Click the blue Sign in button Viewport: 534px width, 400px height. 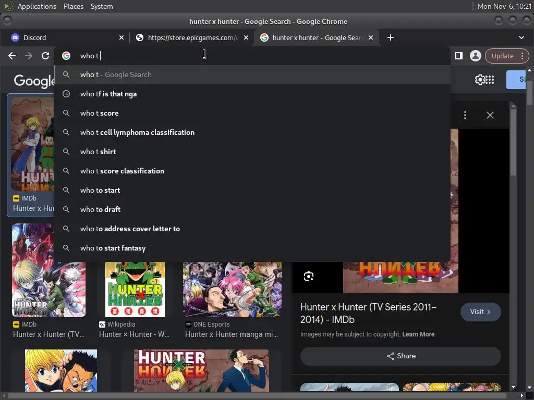point(516,80)
